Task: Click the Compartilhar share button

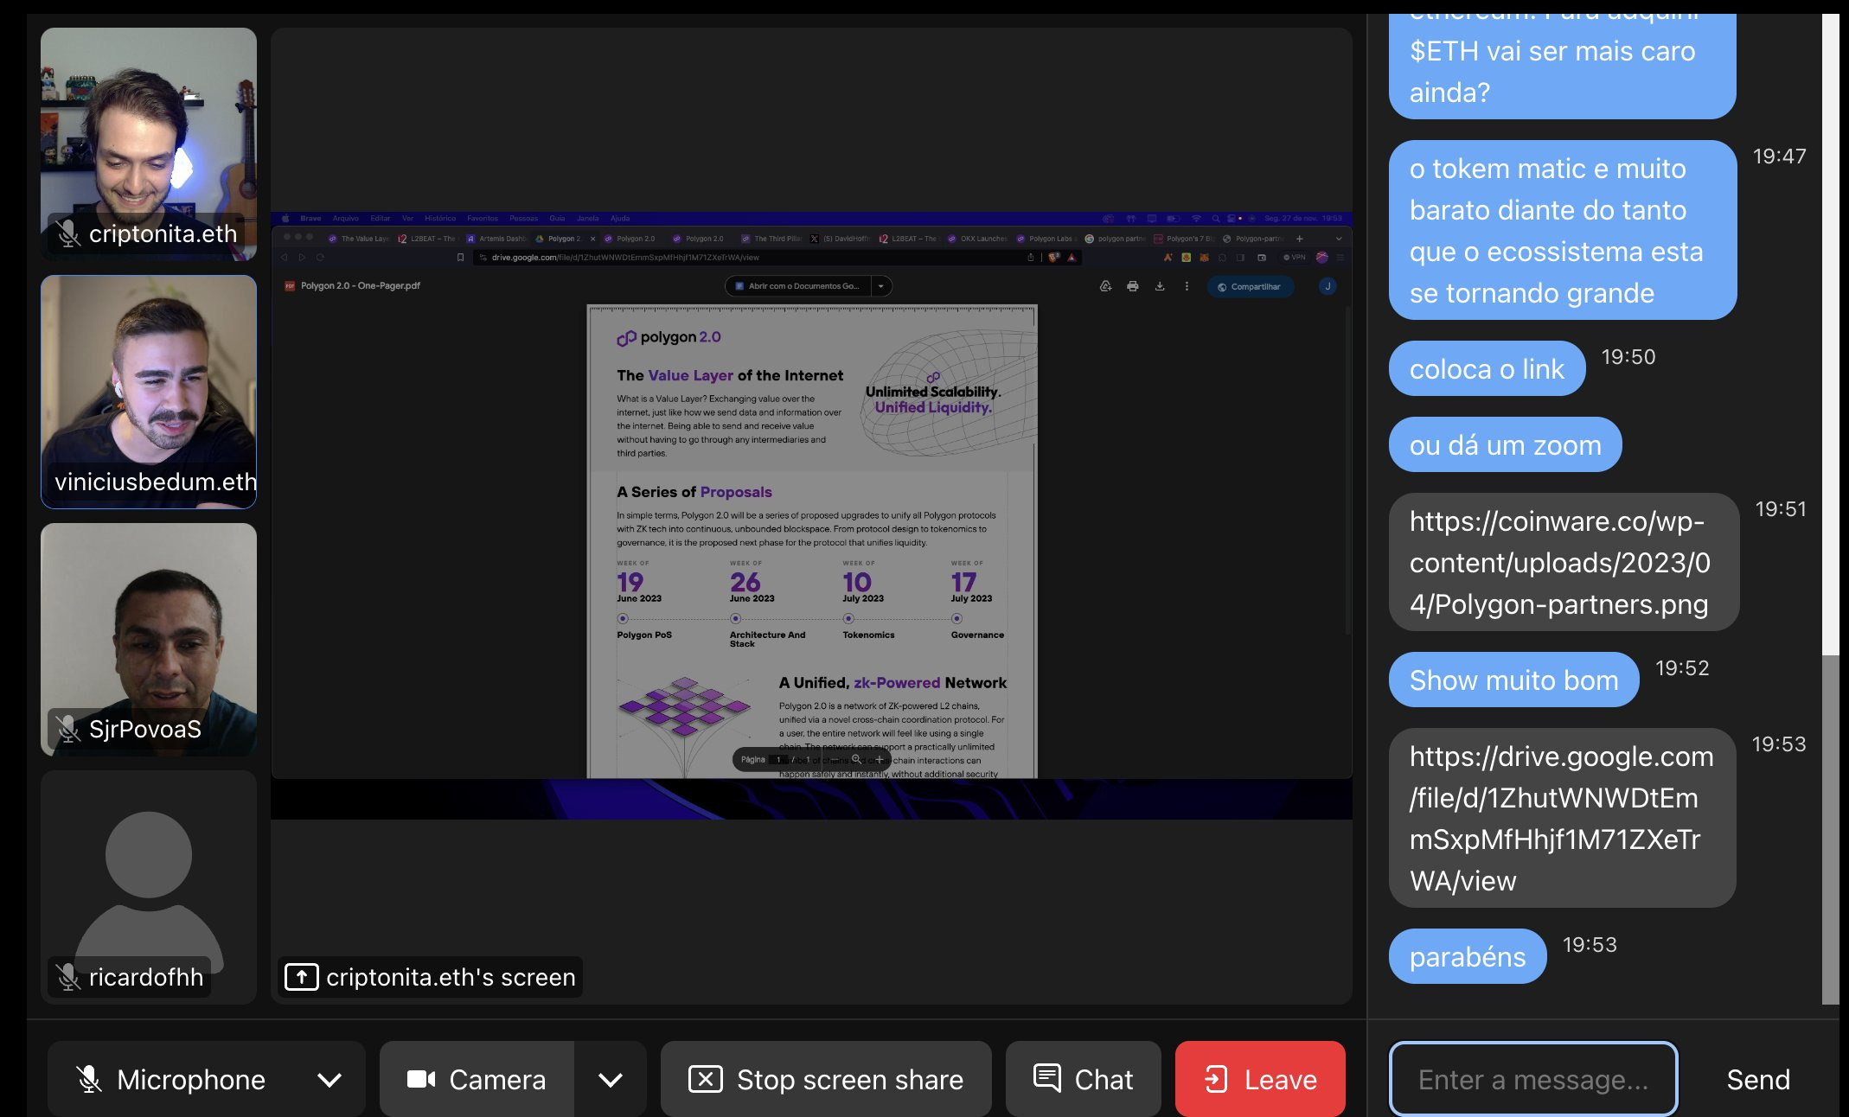Action: pyautogui.click(x=1251, y=286)
